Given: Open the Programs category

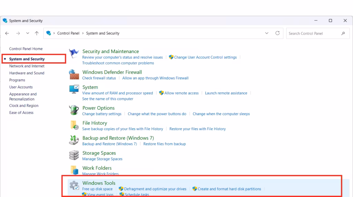Looking at the screenshot, I should (x=17, y=80).
